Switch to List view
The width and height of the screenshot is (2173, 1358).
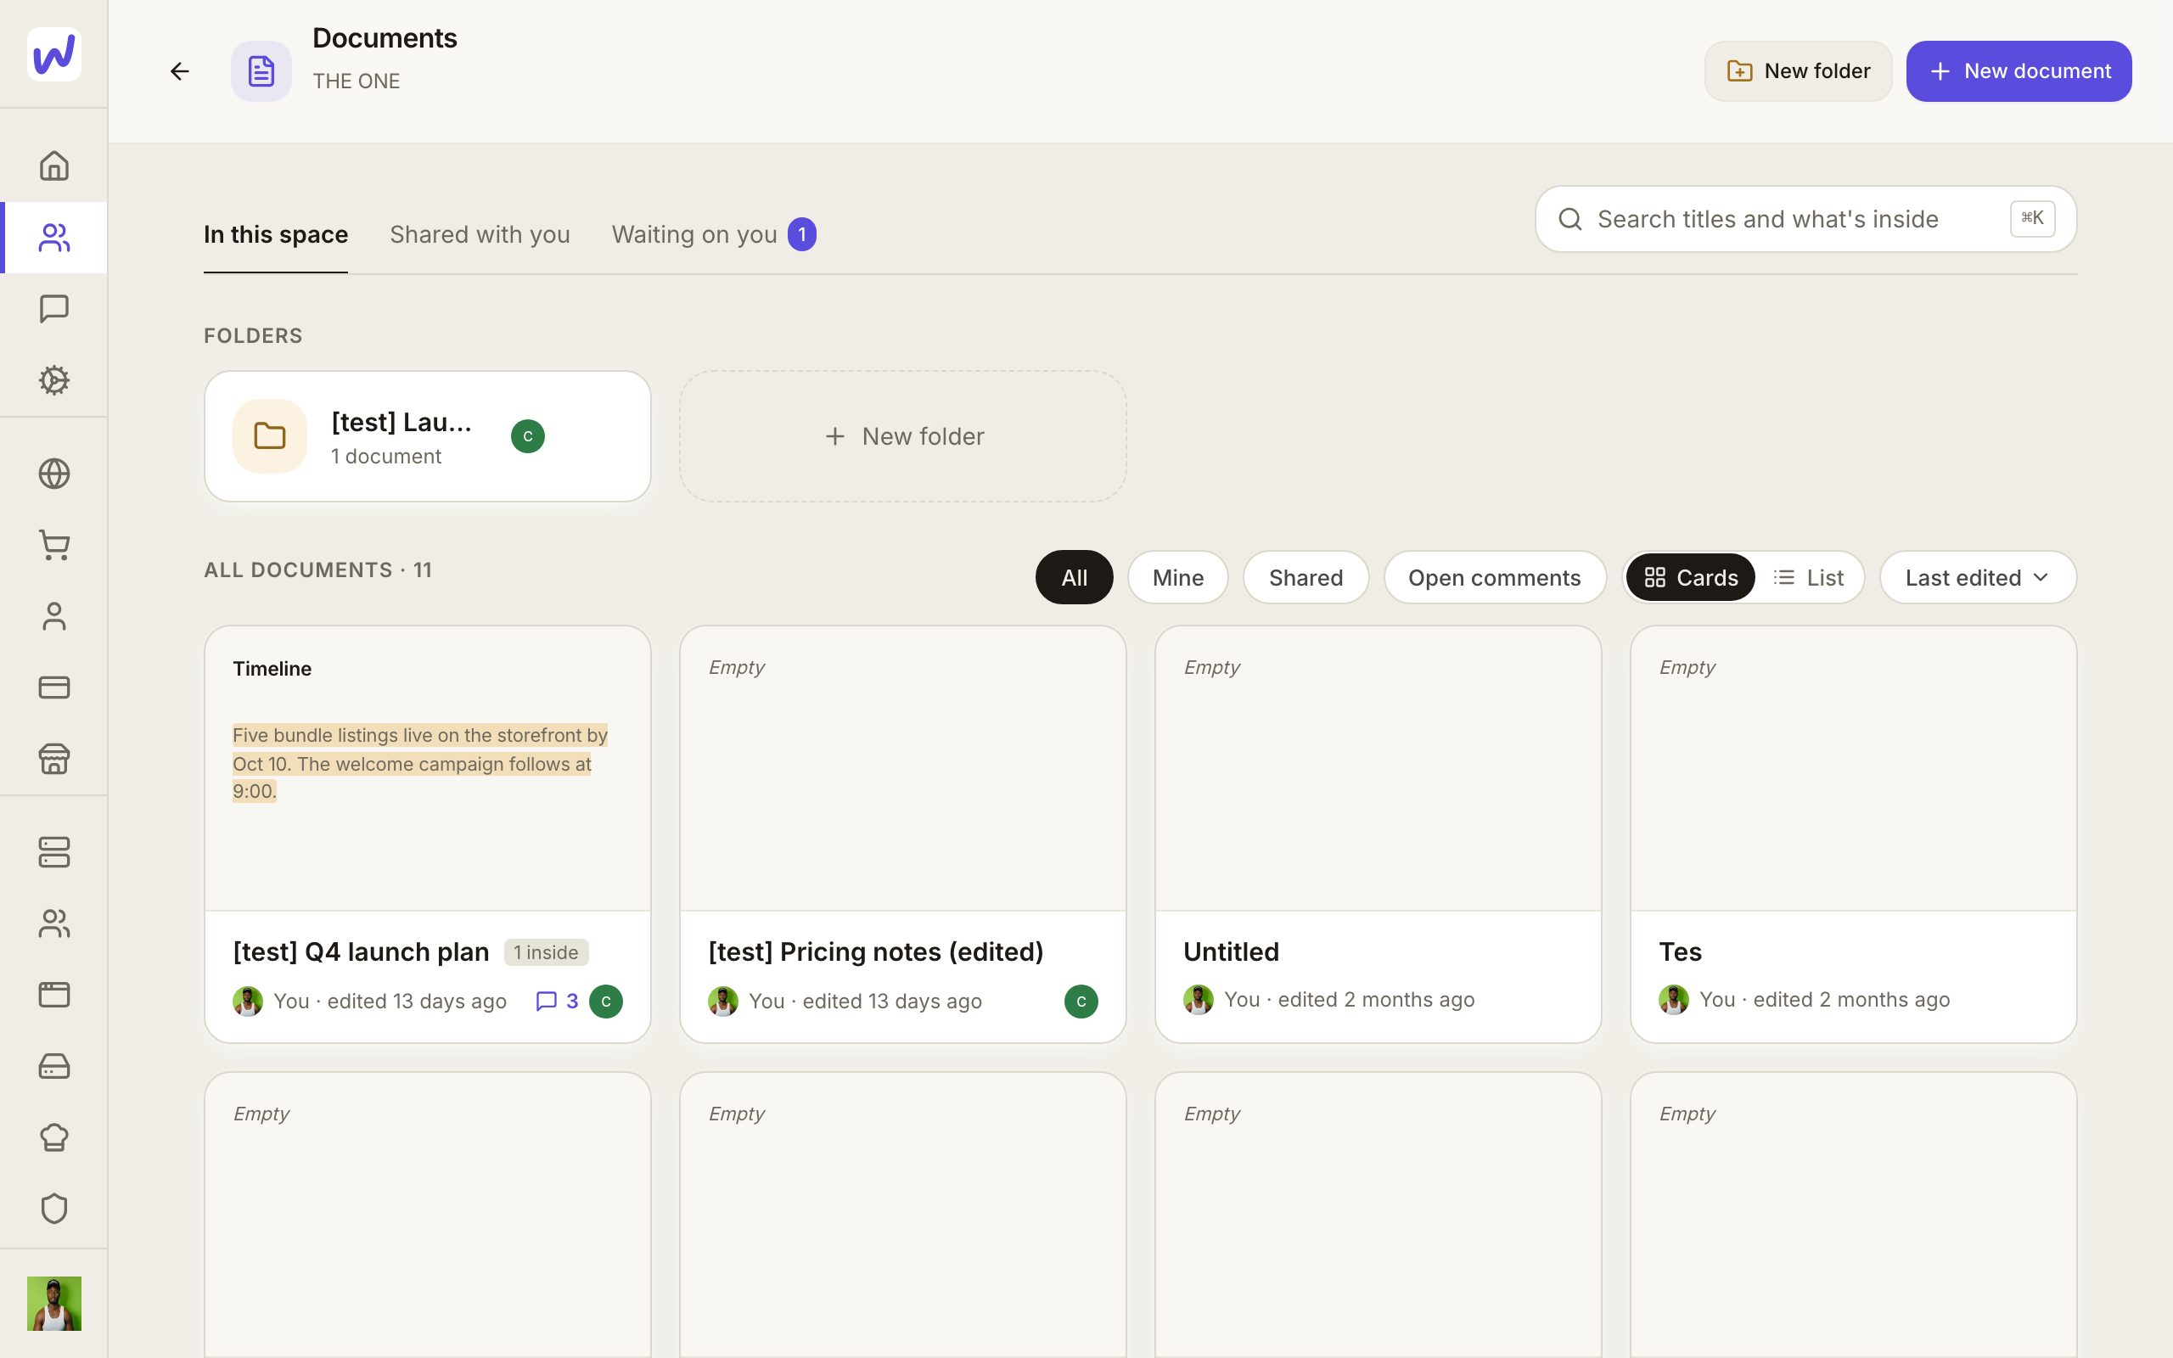(1809, 576)
